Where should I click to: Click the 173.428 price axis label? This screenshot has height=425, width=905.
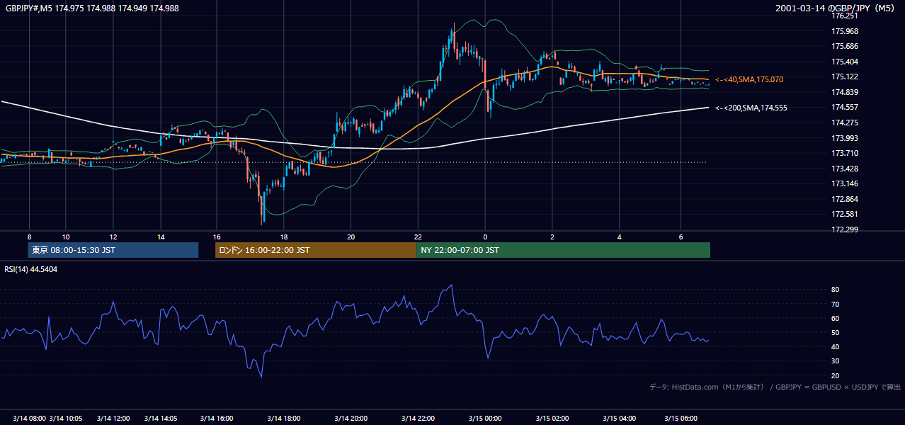point(844,169)
